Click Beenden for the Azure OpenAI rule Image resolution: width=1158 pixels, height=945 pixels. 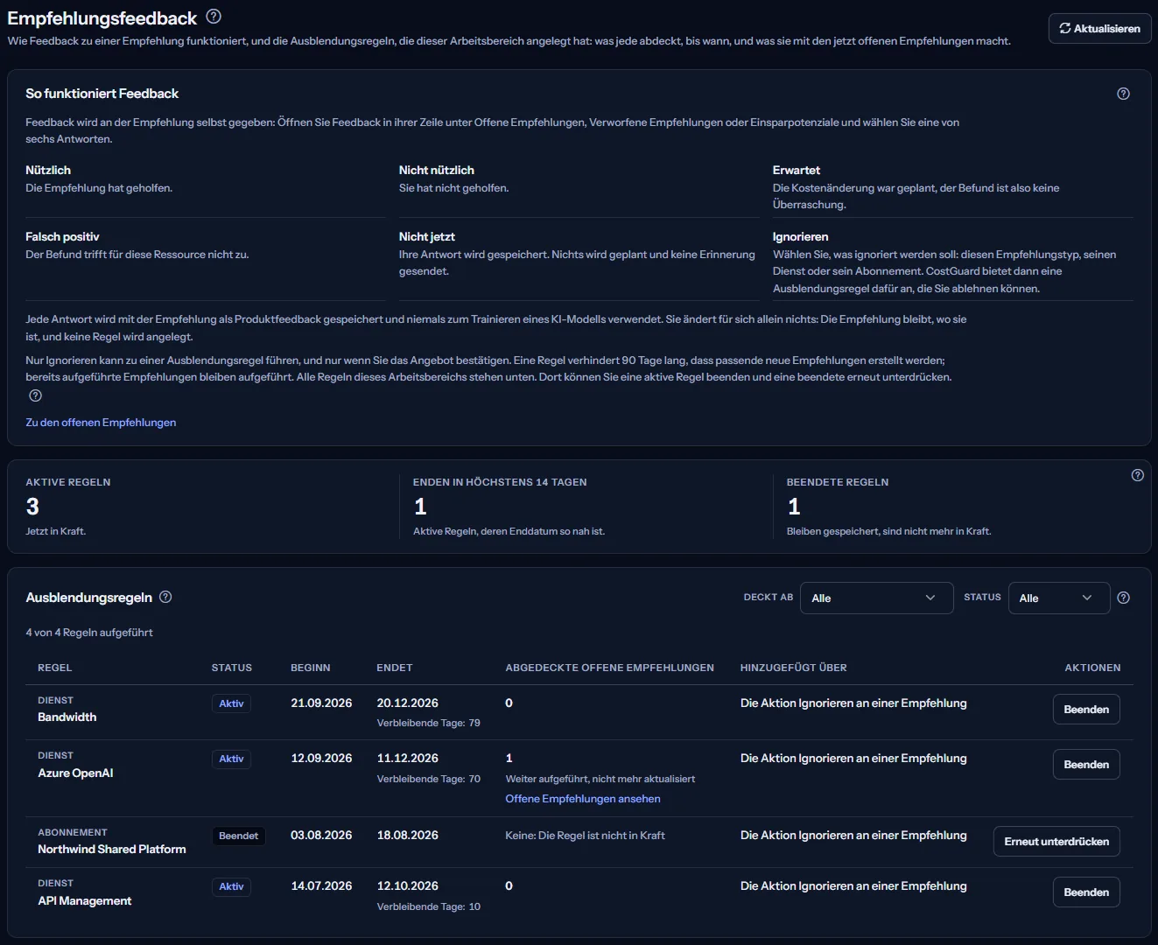(x=1086, y=765)
